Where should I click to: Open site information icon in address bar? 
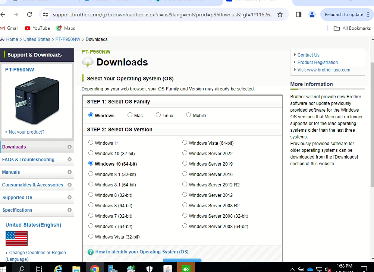(45, 15)
